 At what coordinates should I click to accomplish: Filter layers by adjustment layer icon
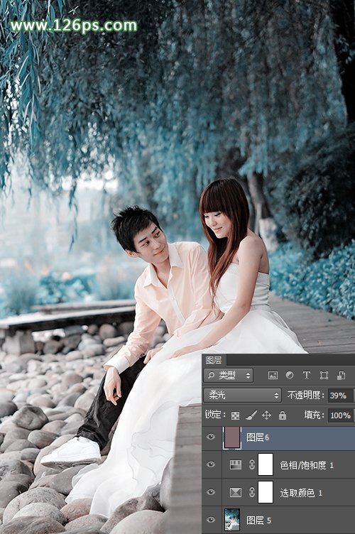coord(290,376)
